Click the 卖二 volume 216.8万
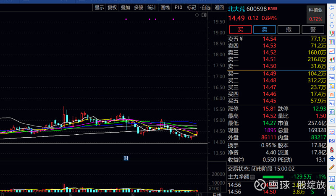 (317, 59)
